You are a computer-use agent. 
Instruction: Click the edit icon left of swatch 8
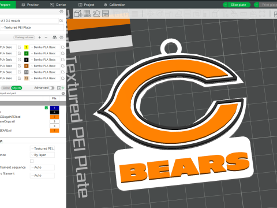(19, 66)
